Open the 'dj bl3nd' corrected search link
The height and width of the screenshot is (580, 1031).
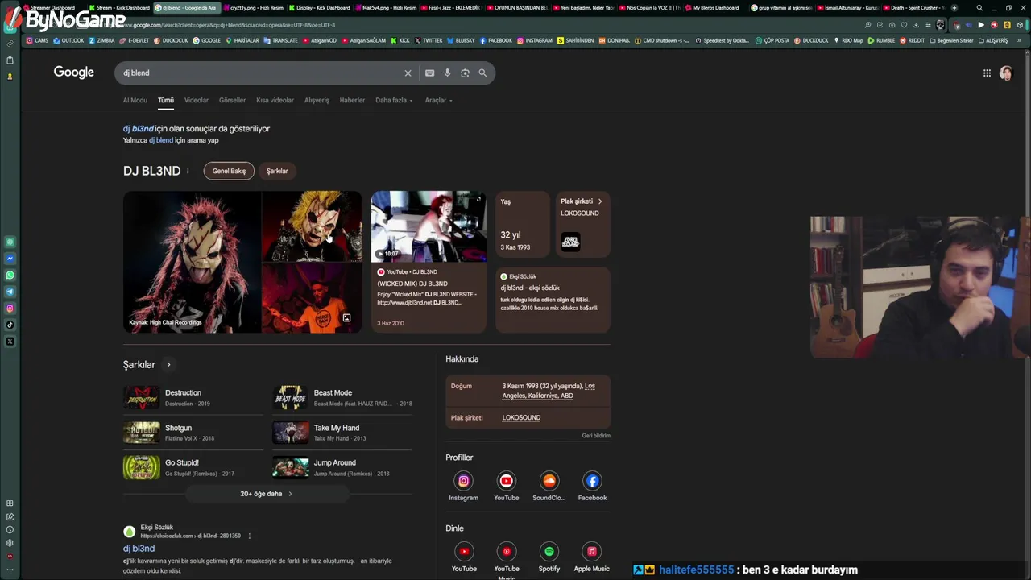click(139, 129)
